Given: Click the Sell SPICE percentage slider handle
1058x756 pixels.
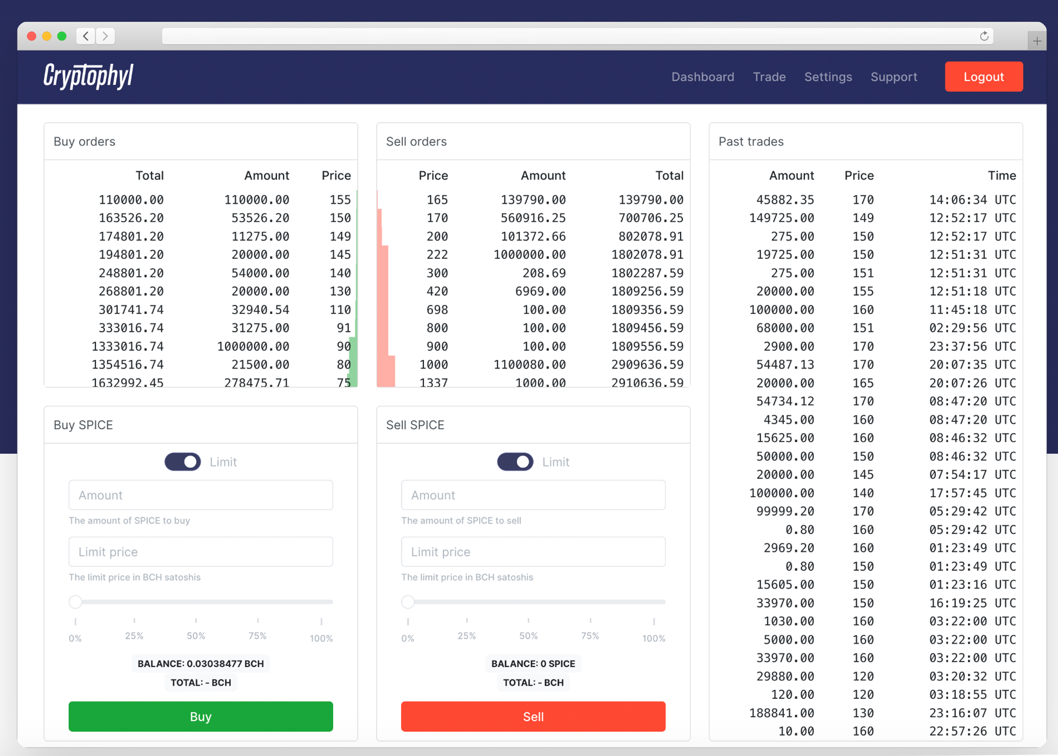Looking at the screenshot, I should [x=408, y=602].
